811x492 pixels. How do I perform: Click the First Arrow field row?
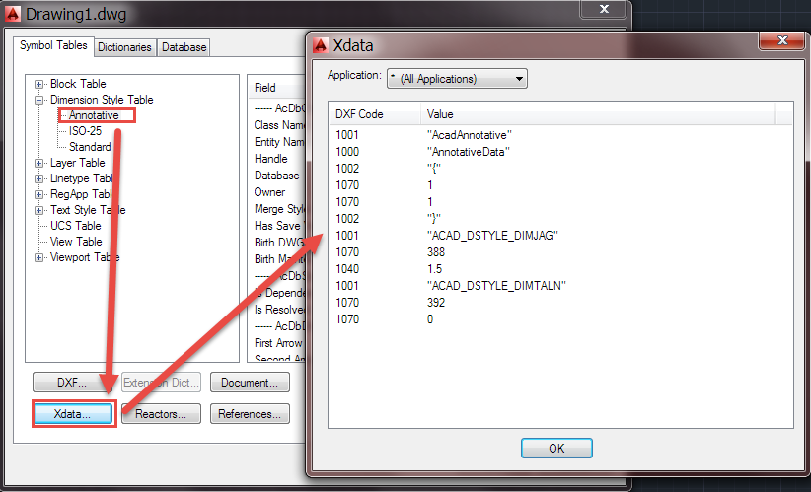278,343
